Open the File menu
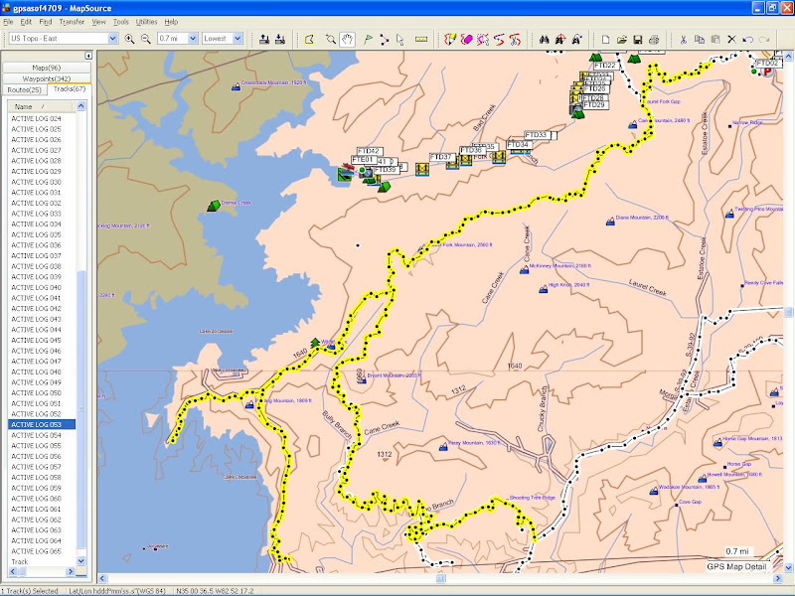This screenshot has width=795, height=596. tap(8, 22)
